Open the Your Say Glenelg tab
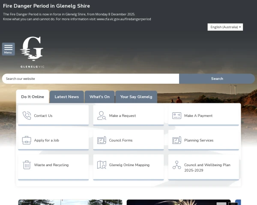Viewport: 257px width, 205px height. (x=136, y=97)
